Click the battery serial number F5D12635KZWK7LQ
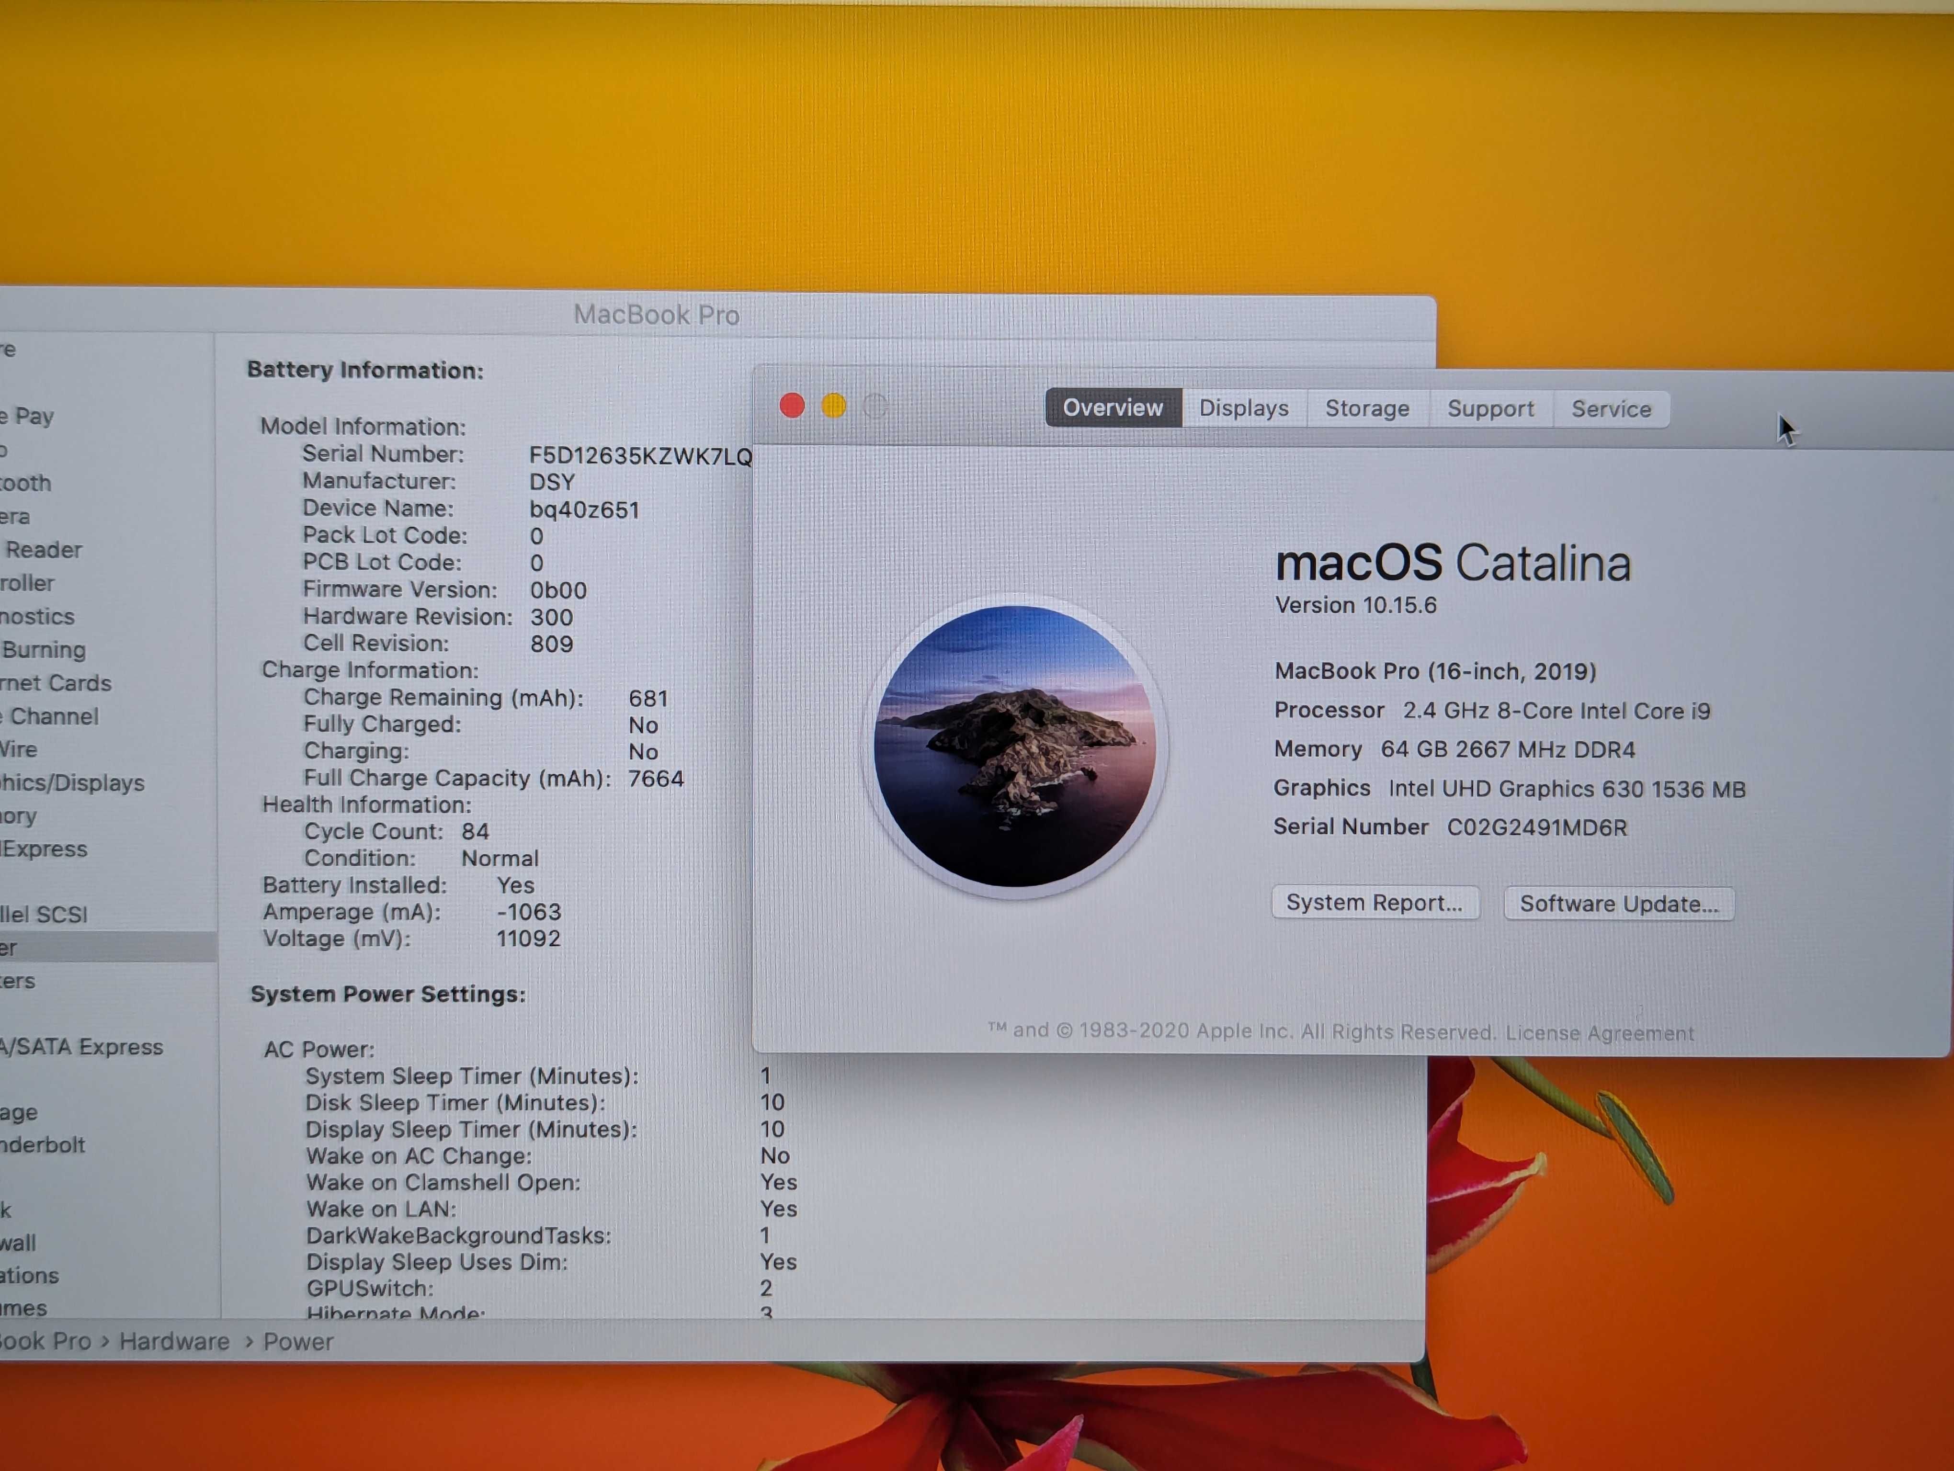This screenshot has width=1954, height=1471. (x=640, y=455)
